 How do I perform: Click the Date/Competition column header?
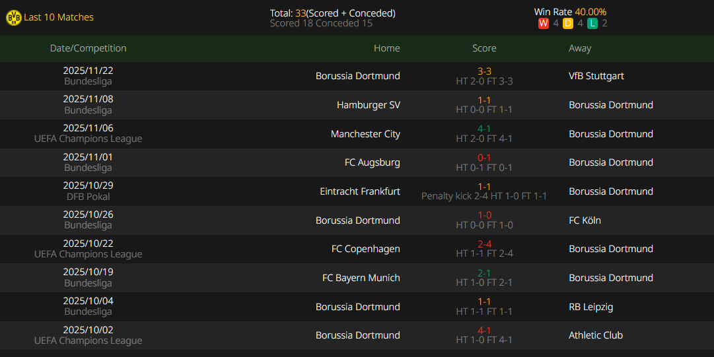(x=88, y=48)
